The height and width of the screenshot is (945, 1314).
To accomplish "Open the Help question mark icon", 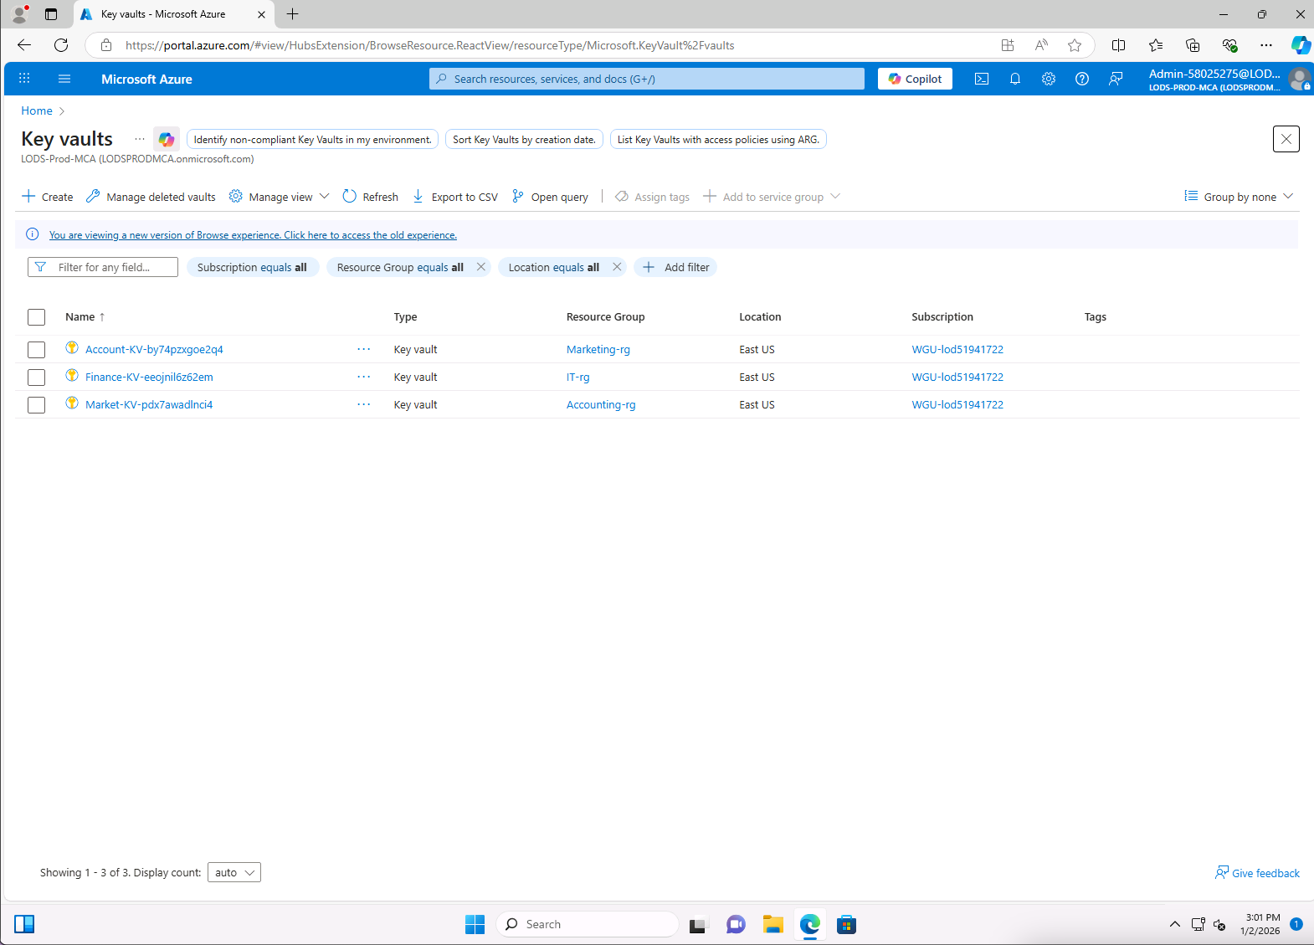I will coord(1082,79).
